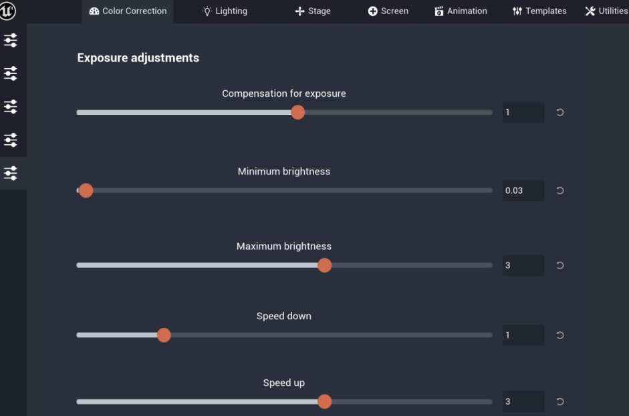Click the Compensation for exposure slider handle
Image resolution: width=629 pixels, height=416 pixels.
pos(297,113)
